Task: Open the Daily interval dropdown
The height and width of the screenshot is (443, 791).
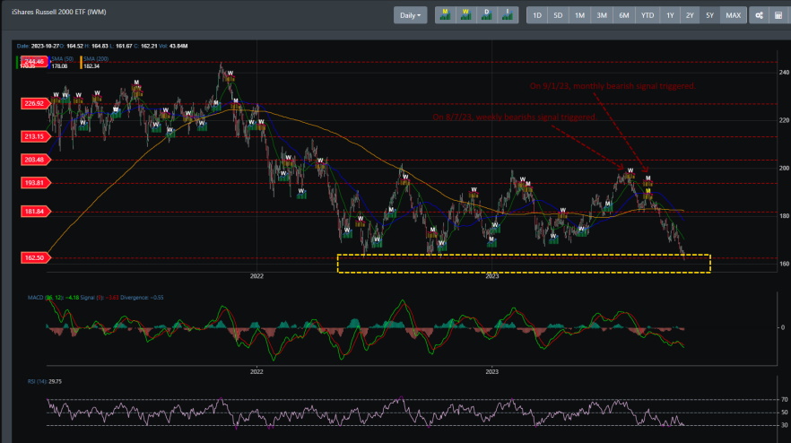Action: click(x=410, y=15)
